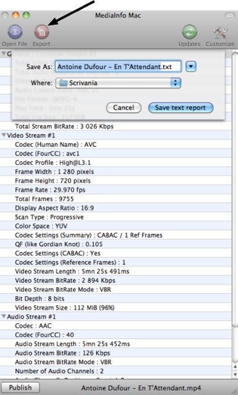
Task: Open the Where folder dropdown showing Scrivania
Action: click(118, 83)
